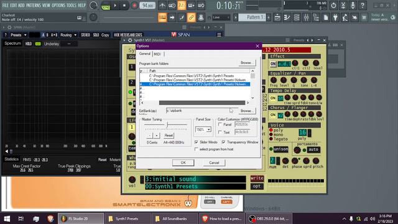This screenshot has width=398, height=224.
Task: Click Browse next to ExtBank(zip) field
Action: coord(247,111)
